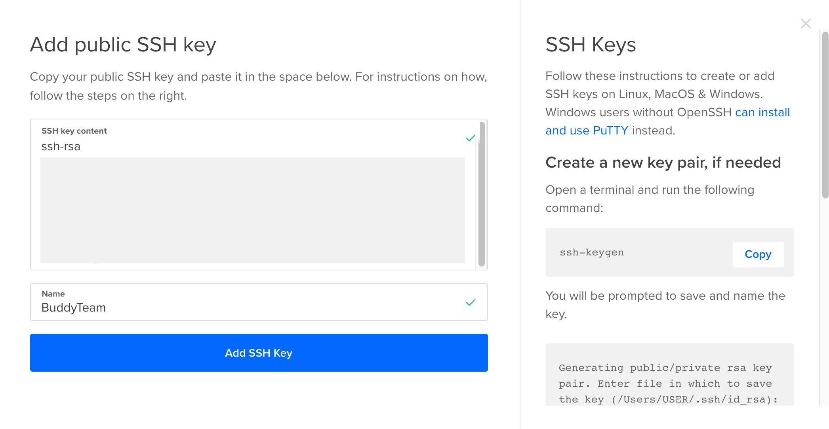Select the ssh-keygen command text

(591, 252)
